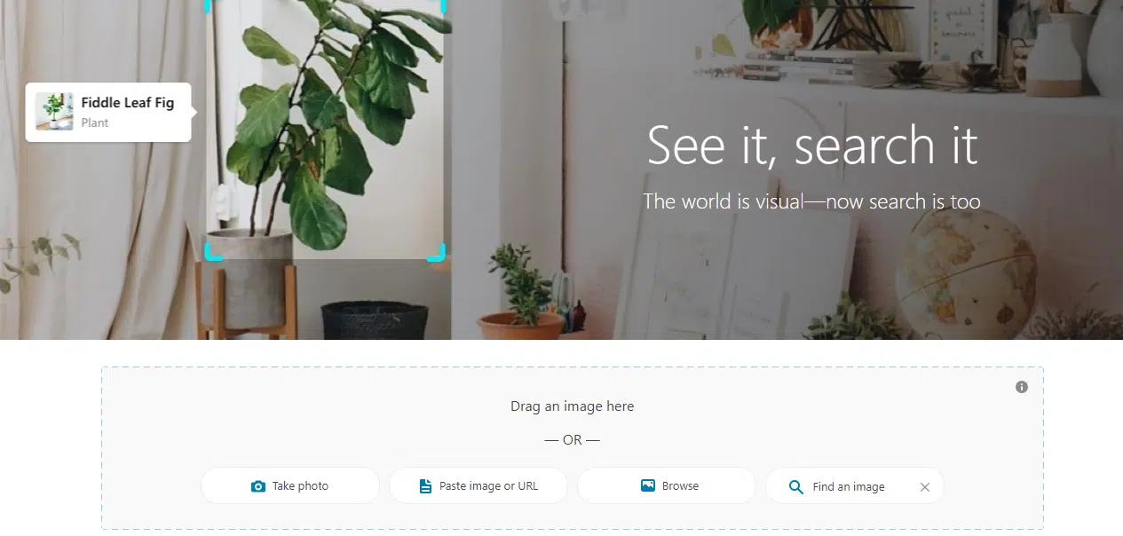Select the Take photo button label

pos(300,486)
